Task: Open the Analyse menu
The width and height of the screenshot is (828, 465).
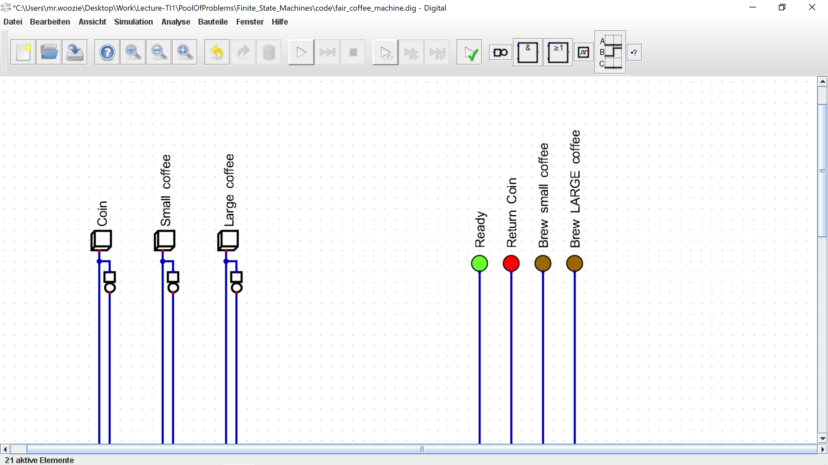Action: coord(176,22)
